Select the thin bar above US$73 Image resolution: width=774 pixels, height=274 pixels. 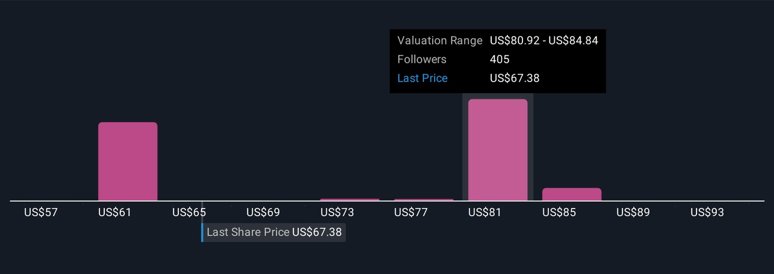350,199
